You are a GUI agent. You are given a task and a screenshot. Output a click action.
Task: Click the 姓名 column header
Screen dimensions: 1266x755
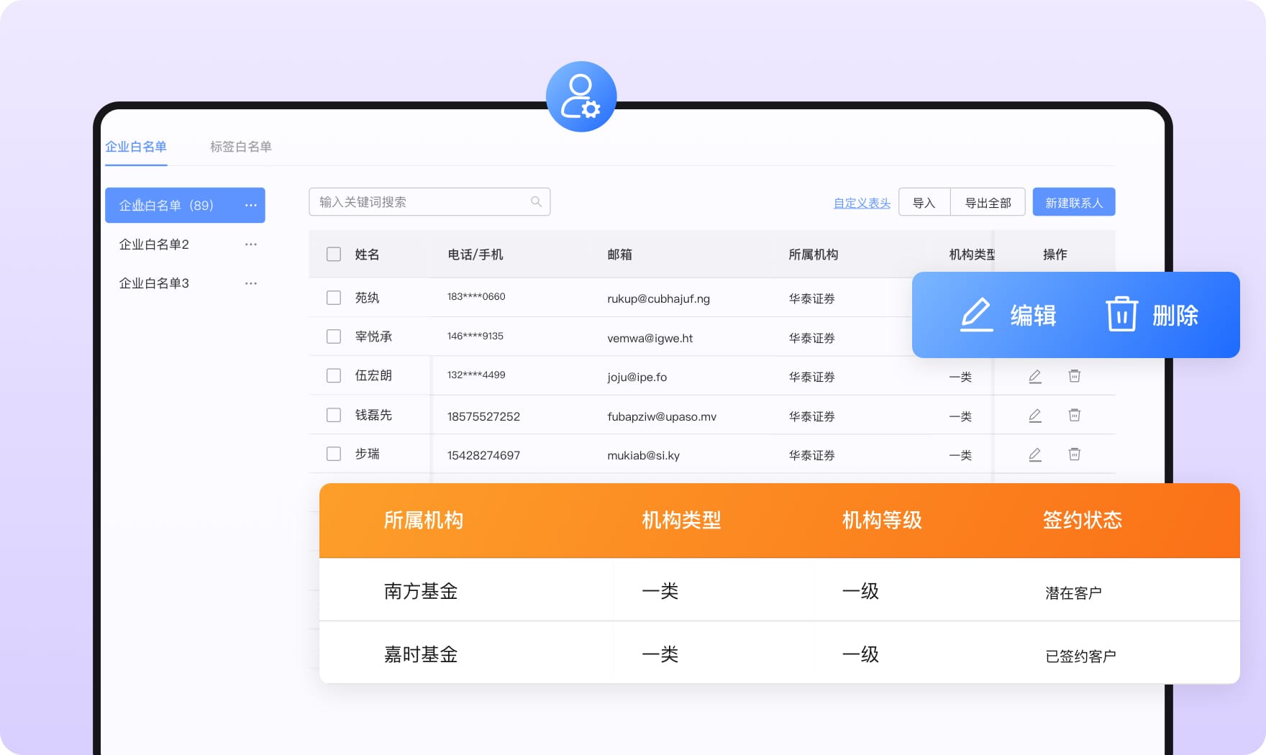[x=367, y=255]
